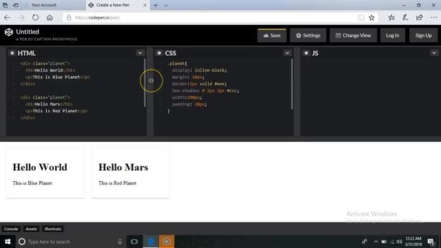Add page to favorites star
The height and width of the screenshot is (248, 441).
[371, 17]
